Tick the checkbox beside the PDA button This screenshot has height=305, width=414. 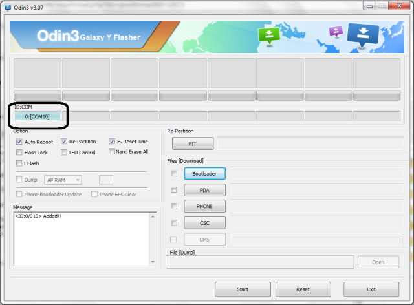[x=174, y=190]
